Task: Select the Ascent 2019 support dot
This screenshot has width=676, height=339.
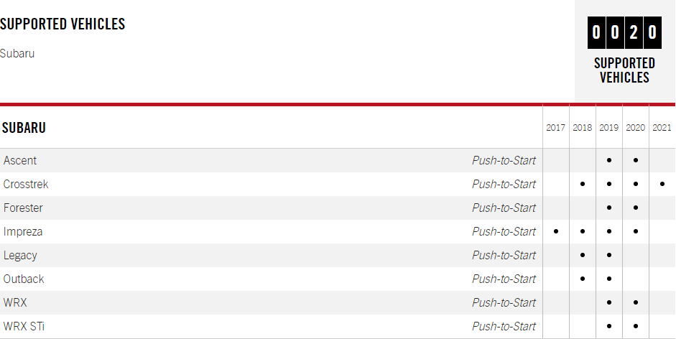Action: tap(609, 160)
